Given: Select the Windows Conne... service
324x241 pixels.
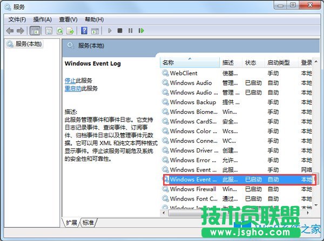Looking at the screenshot, I should pos(237,141).
